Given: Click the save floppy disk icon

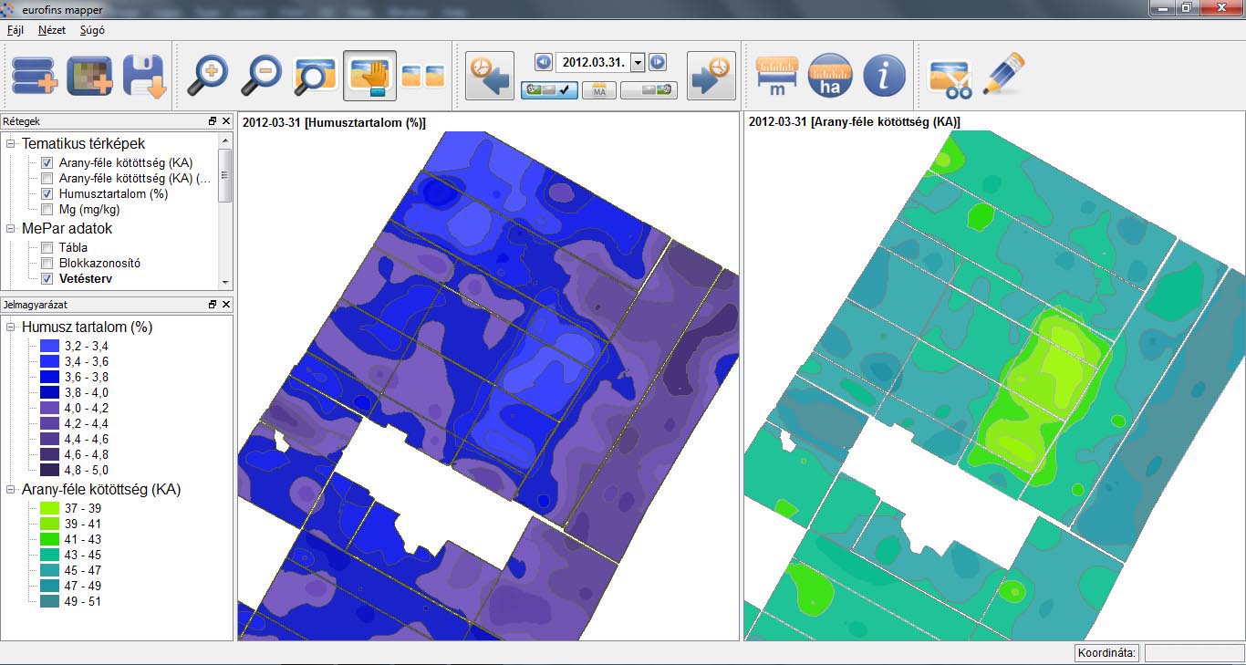Looking at the screenshot, I should point(144,76).
